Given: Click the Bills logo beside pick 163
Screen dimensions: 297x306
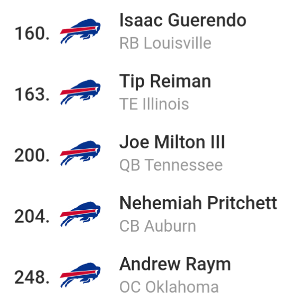Looking at the screenshot, I should [x=80, y=92].
